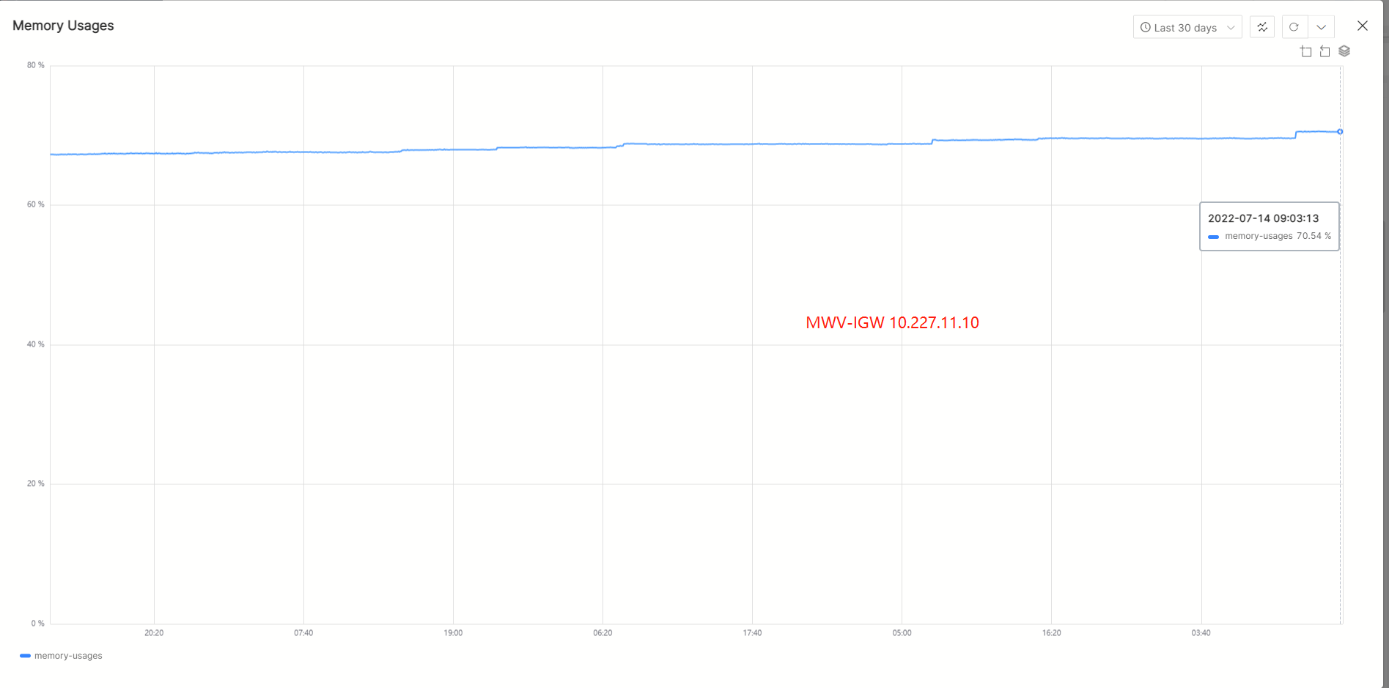Close the Memory Usages panel
The width and height of the screenshot is (1389, 688).
[1363, 26]
